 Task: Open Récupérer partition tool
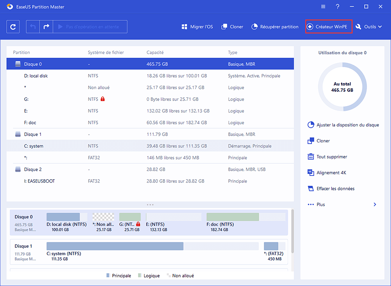275,27
